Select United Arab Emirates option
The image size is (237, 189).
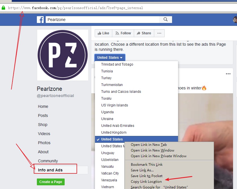[x=136, y=126]
